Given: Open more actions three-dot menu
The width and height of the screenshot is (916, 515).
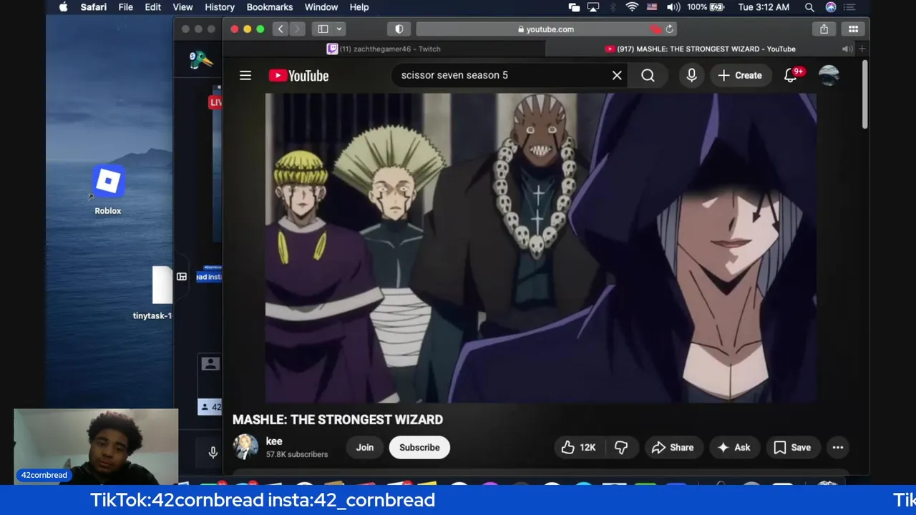Looking at the screenshot, I should [838, 447].
